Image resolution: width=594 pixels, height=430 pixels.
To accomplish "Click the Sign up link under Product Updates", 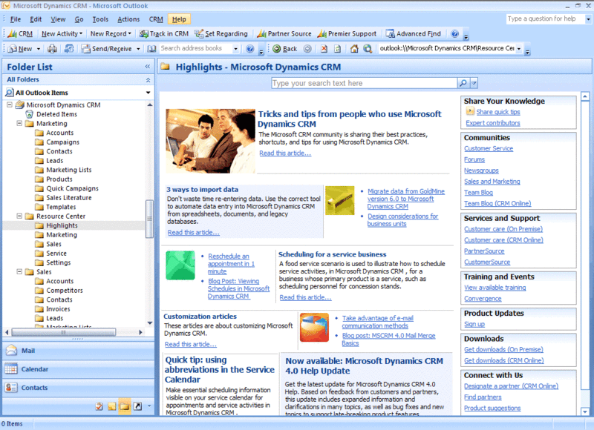I will point(474,324).
